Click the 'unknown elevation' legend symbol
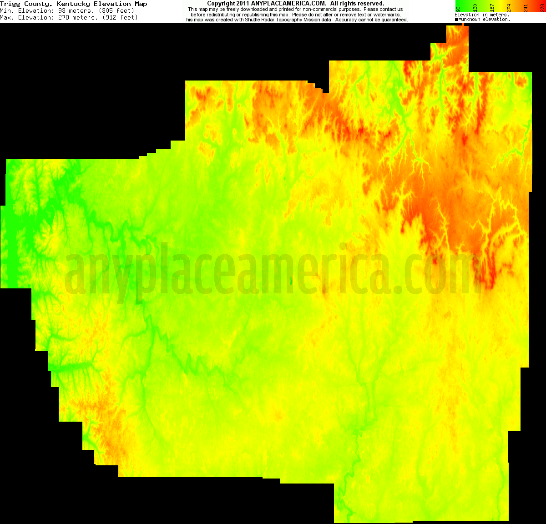The image size is (546, 524). (455, 19)
